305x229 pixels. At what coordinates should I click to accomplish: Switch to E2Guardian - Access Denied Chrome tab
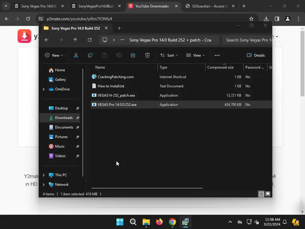210,6
